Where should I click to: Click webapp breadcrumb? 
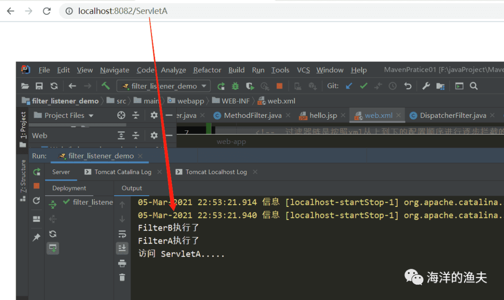186,101
